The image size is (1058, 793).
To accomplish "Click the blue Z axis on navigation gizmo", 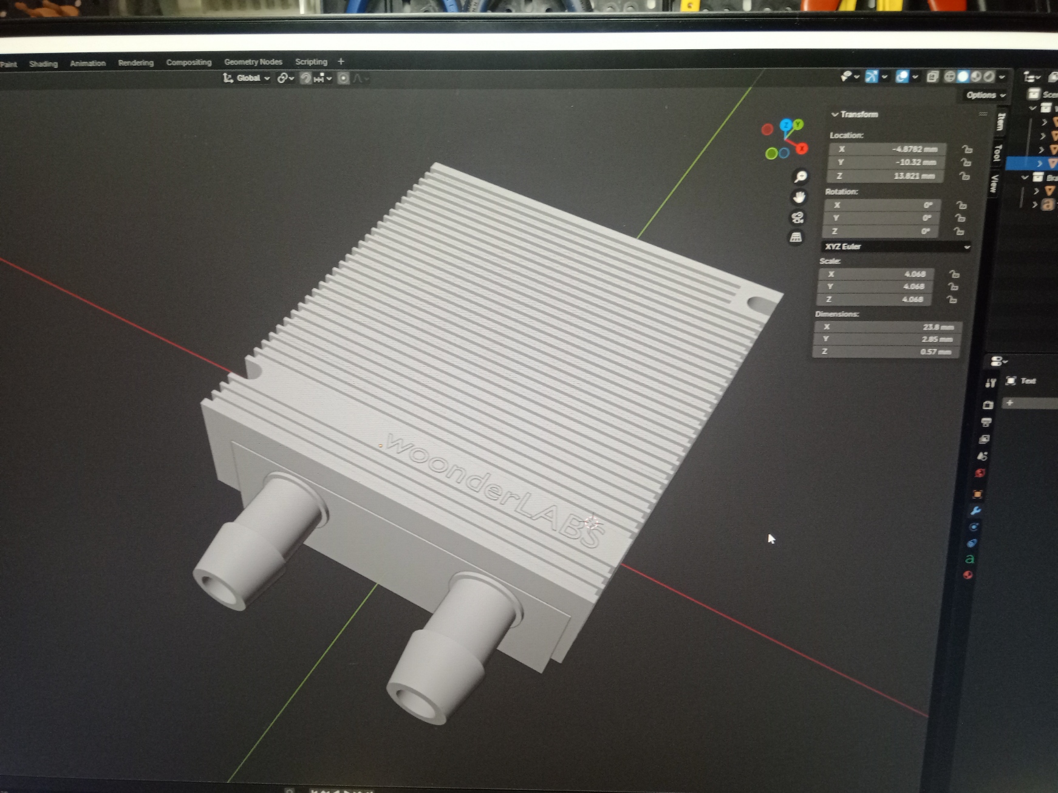I will (787, 125).
